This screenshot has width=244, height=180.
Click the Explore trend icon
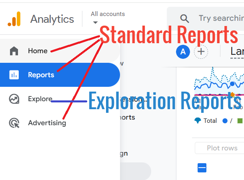pyautogui.click(x=14, y=99)
